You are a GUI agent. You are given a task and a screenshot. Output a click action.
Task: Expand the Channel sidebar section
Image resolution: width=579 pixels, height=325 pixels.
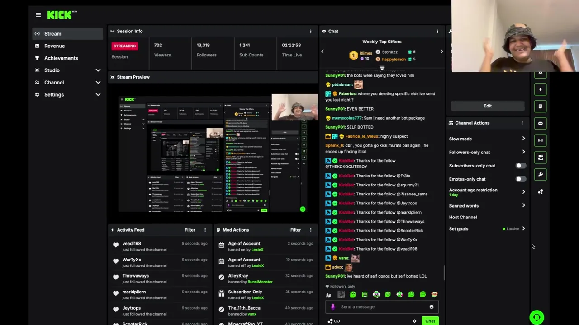click(98, 83)
